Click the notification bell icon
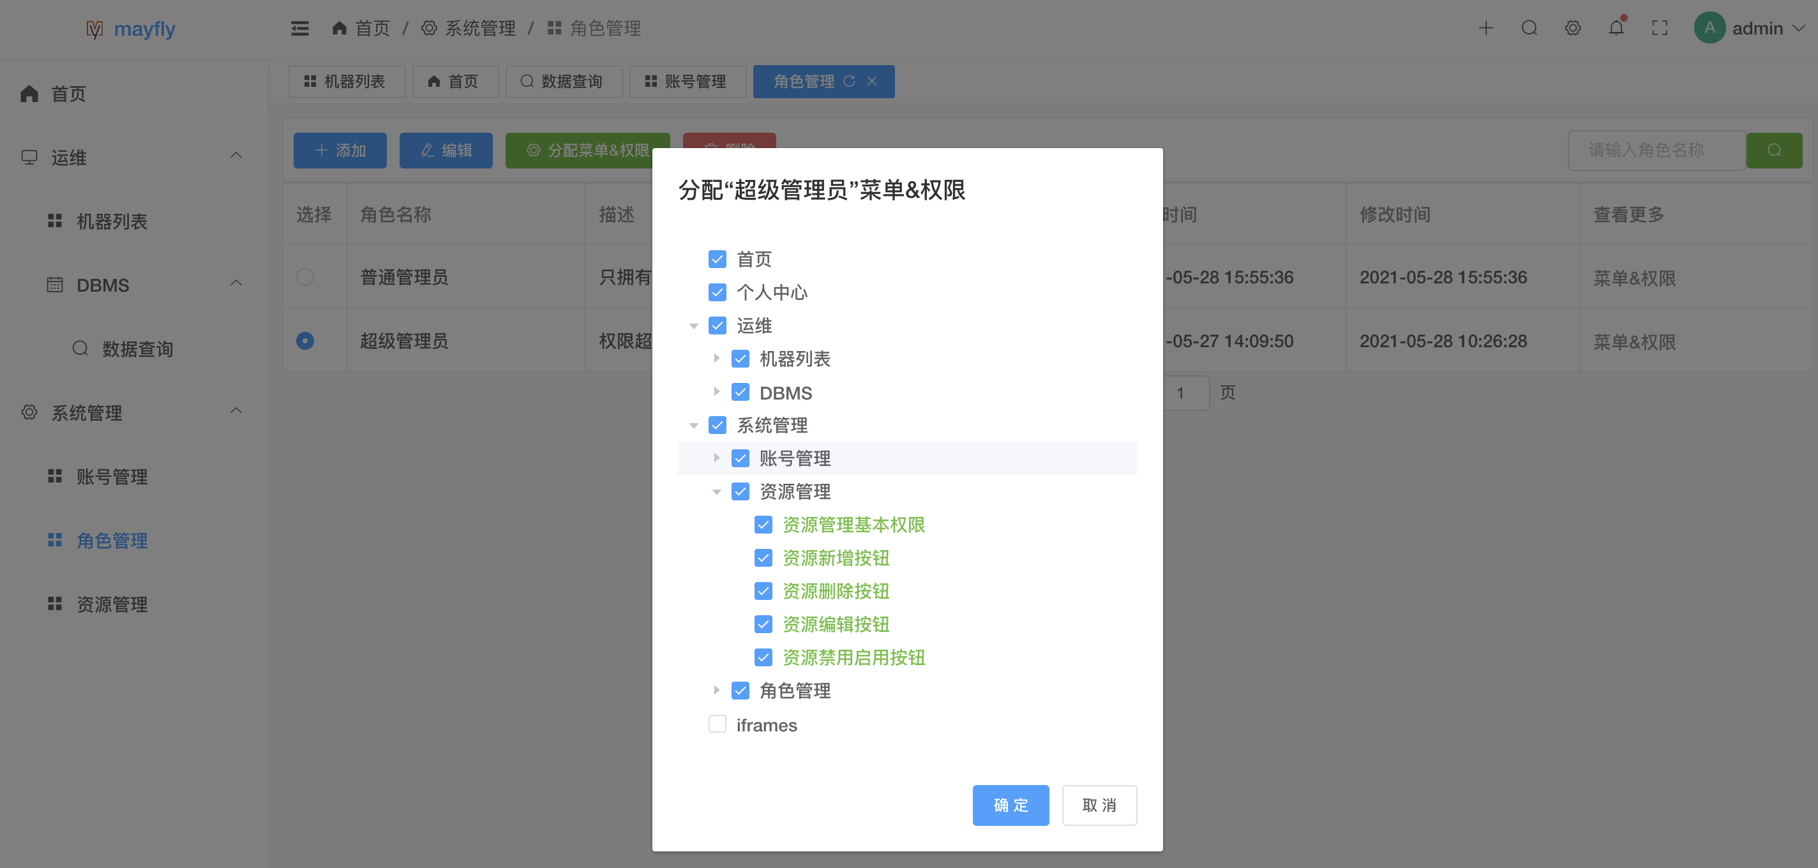The image size is (1818, 868). coord(1616,28)
